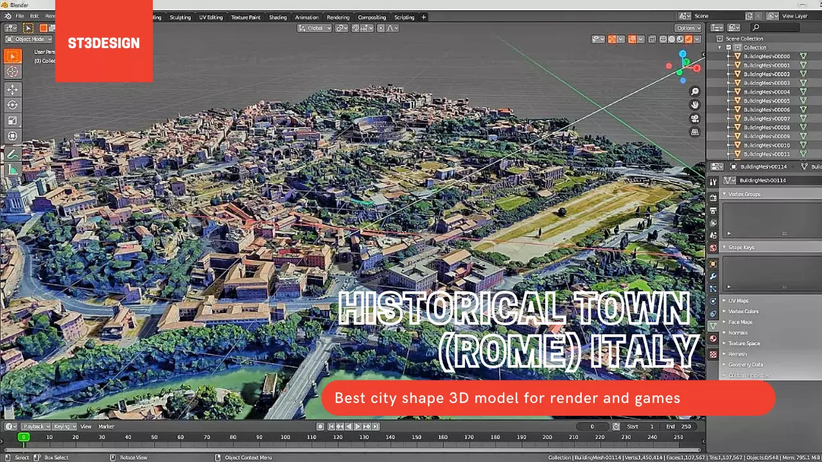This screenshot has height=462, width=822.
Task: Open the Physics properties tab
Action: point(713,301)
